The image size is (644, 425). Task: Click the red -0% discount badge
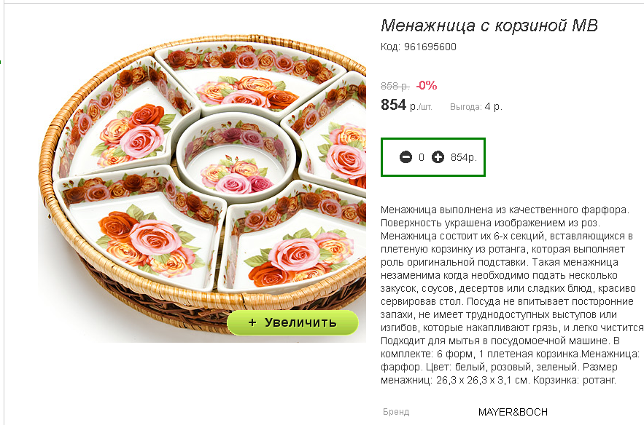(x=427, y=85)
